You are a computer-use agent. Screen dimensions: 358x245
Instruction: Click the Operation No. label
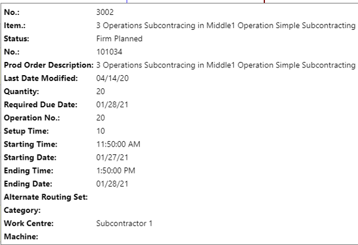[32, 118]
